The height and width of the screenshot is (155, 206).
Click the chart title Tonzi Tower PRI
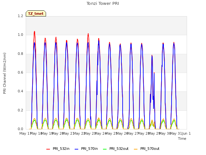point(103,4)
